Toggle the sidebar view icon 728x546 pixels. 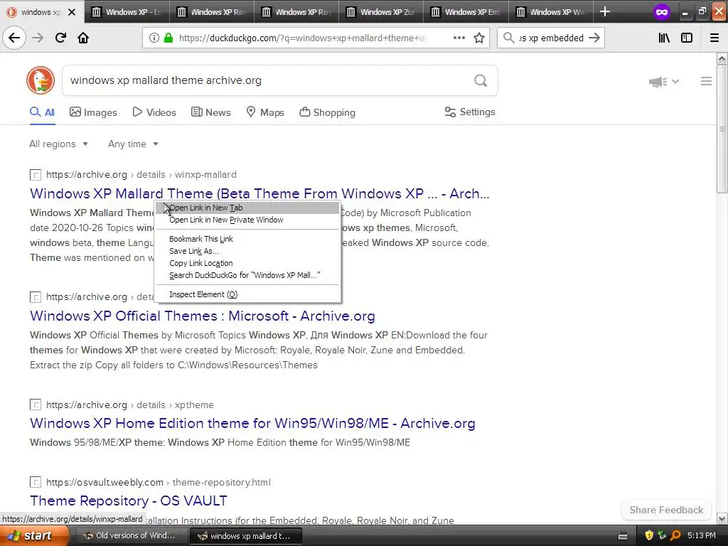[687, 38]
